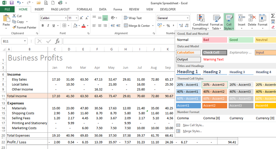Create a new blank document icon
Viewport: 276px width, 149px height.
pos(53,3)
